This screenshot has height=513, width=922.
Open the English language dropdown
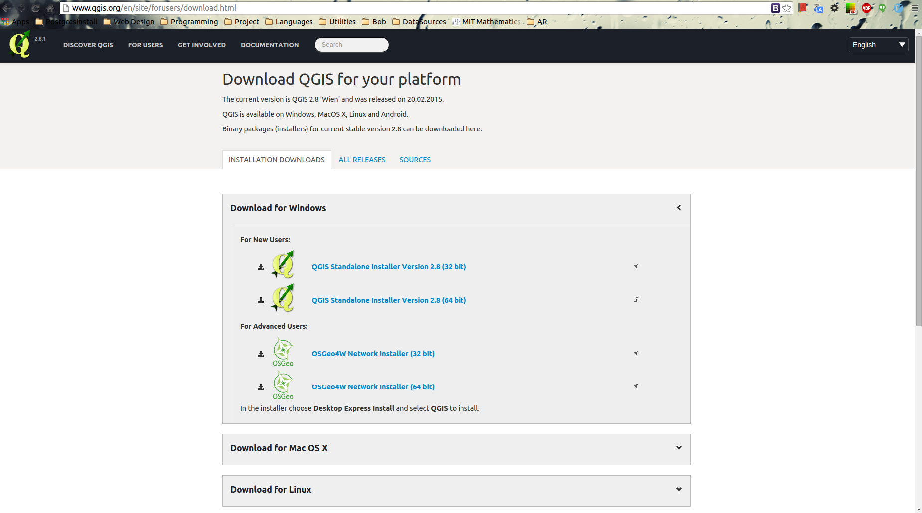click(878, 45)
